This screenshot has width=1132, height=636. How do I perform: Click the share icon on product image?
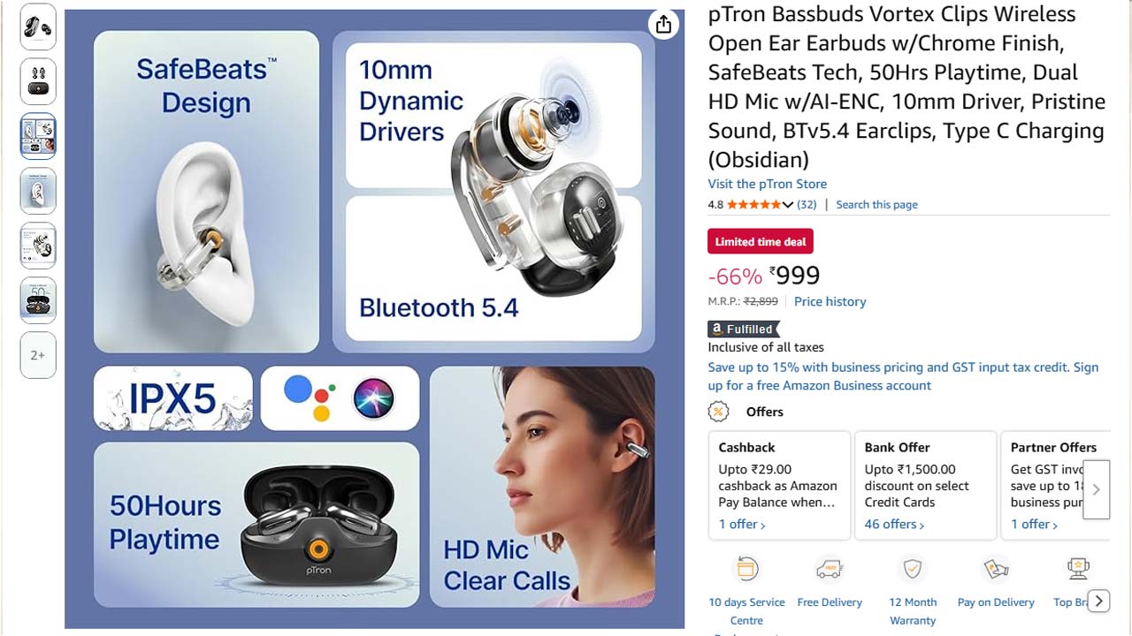(x=664, y=25)
